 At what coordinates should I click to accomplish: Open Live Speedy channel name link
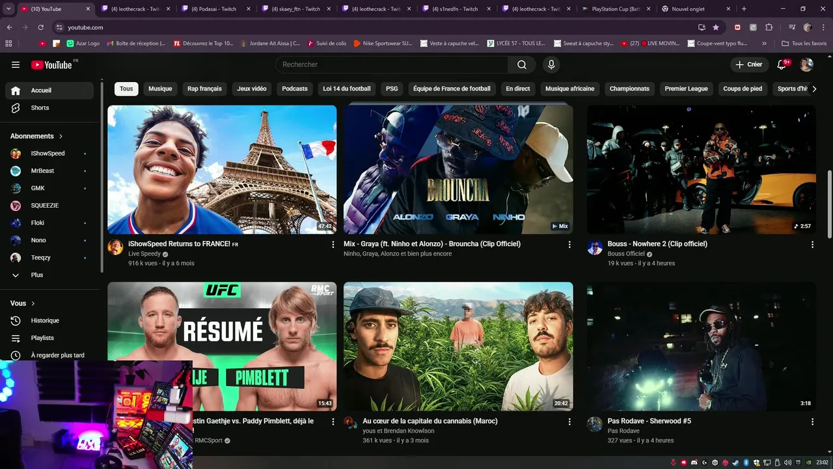(144, 254)
